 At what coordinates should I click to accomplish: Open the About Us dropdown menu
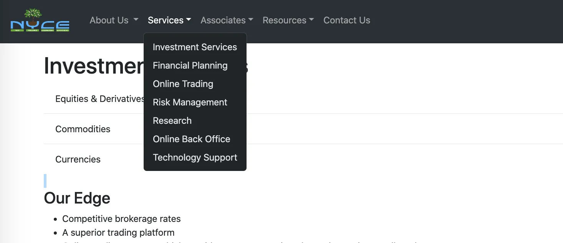[114, 20]
